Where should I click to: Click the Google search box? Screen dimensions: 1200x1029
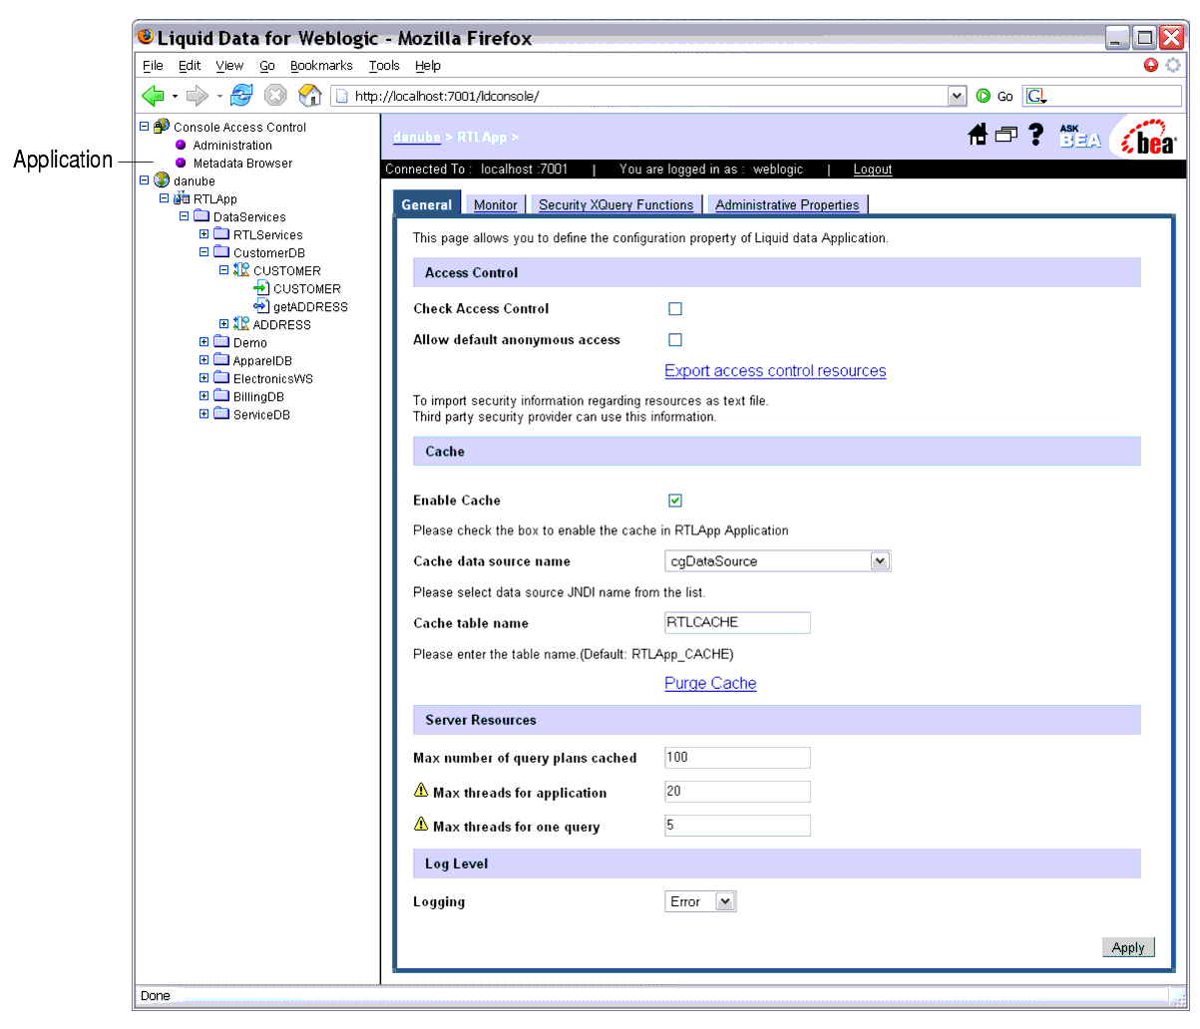(1102, 96)
